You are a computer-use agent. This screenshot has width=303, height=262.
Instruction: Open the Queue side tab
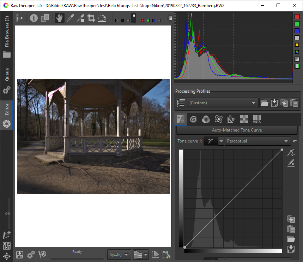(7, 75)
